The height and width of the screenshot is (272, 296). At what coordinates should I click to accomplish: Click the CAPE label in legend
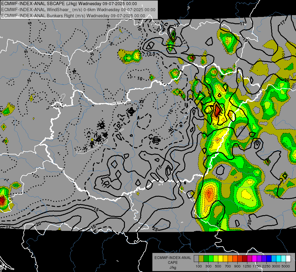coord(173,263)
